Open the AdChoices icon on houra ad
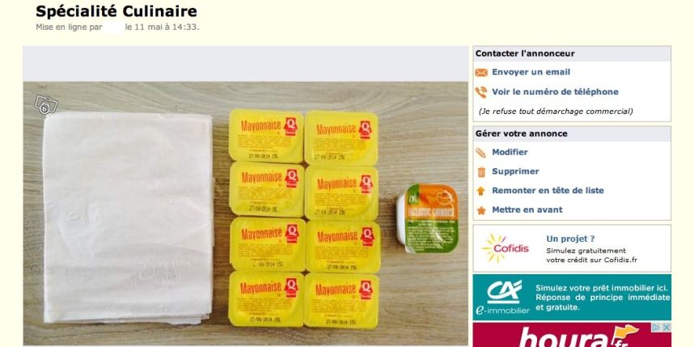The image size is (694, 347). coord(655,327)
